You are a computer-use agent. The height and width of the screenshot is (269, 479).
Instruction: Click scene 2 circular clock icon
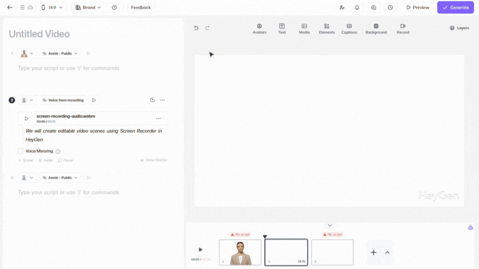[152, 100]
